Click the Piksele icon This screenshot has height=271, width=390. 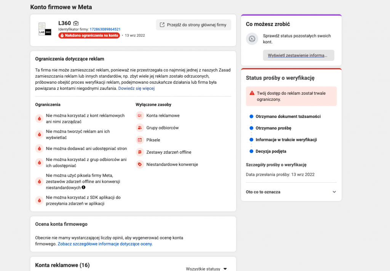[140, 140]
